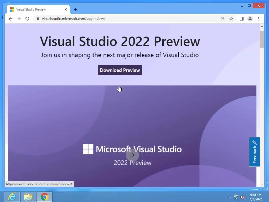
Task: Open a new browser tab
Action: [x=76, y=9]
